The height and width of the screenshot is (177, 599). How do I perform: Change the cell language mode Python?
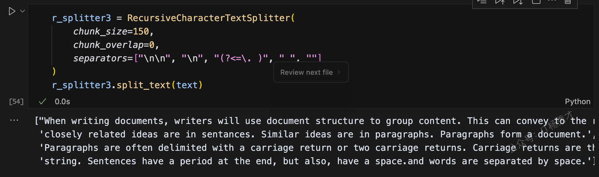pyautogui.click(x=577, y=101)
